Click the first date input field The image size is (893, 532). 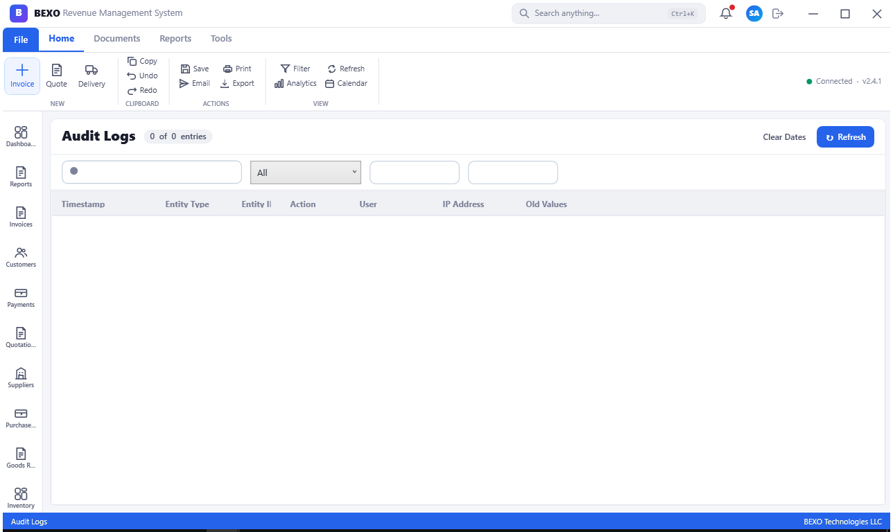coord(415,172)
